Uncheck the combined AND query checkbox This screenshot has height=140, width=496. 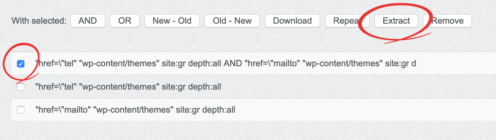[21, 64]
